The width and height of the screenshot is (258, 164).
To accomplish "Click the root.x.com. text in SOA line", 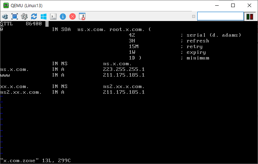I will (127, 30).
